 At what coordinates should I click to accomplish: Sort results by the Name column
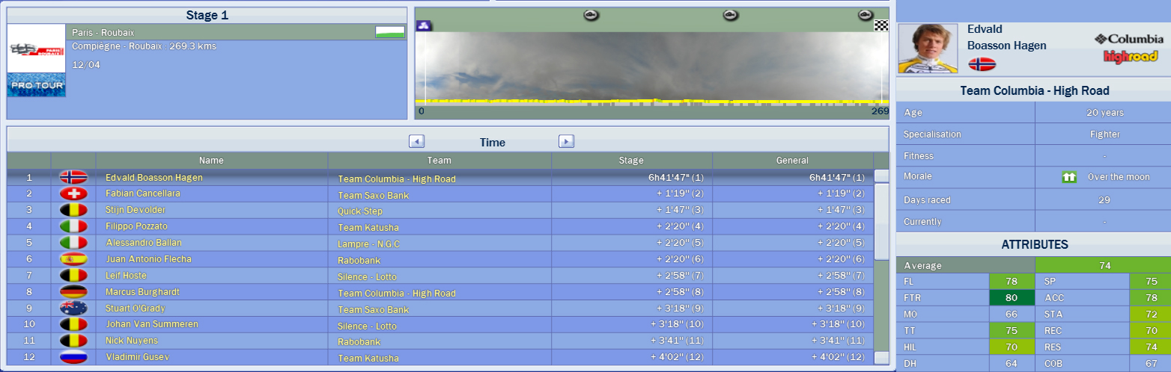click(x=211, y=160)
